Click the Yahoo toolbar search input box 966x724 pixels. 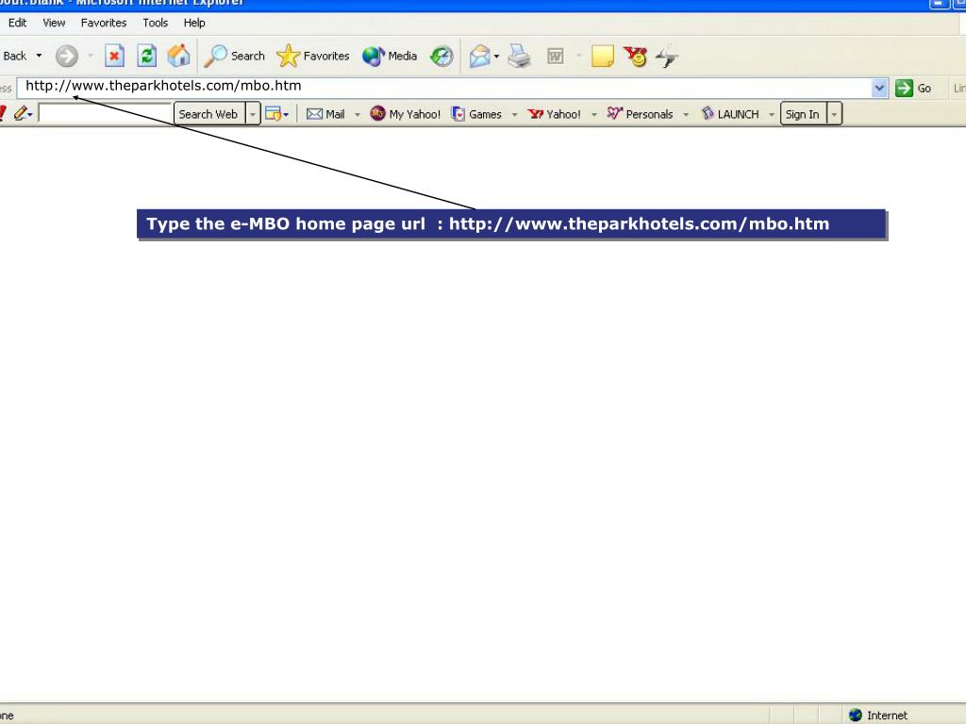click(105, 113)
